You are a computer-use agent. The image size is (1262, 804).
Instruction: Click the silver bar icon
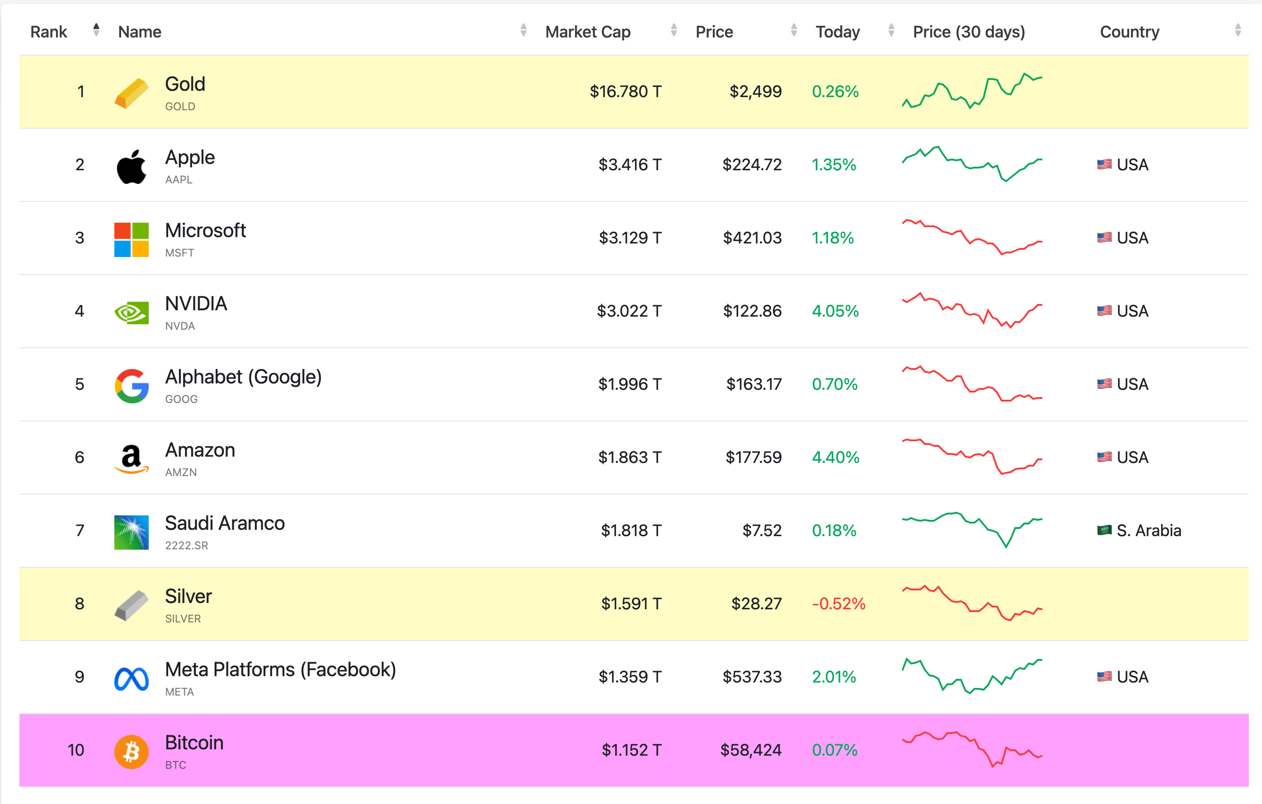coord(131,606)
